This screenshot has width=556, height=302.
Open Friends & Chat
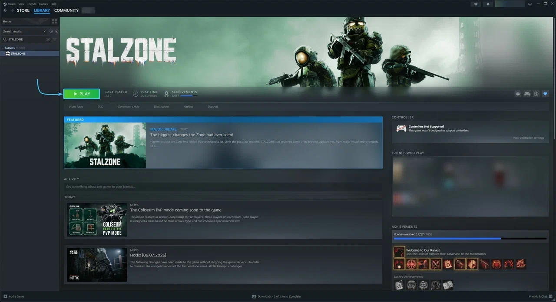(540, 296)
